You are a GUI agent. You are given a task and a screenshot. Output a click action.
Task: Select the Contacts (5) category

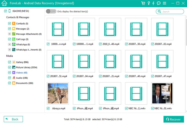(x=22, y=23)
